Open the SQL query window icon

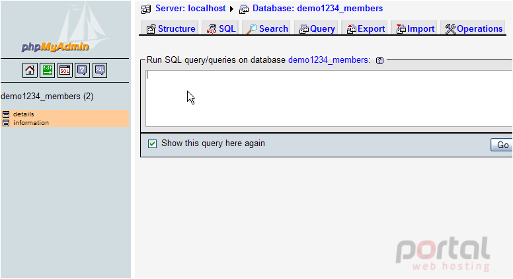pyautogui.click(x=65, y=70)
